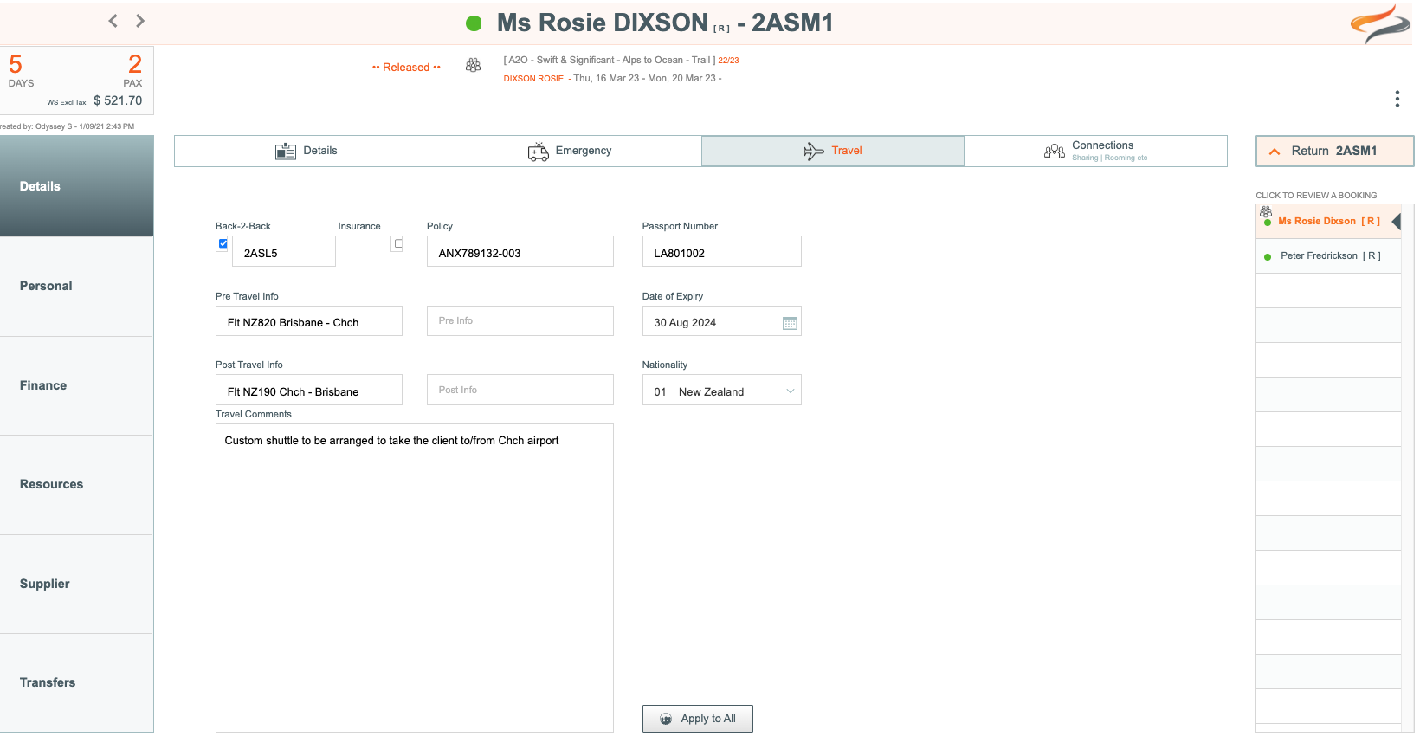The height and width of the screenshot is (743, 1420).
Task: Click Post Travel Info flight field
Action: click(308, 390)
